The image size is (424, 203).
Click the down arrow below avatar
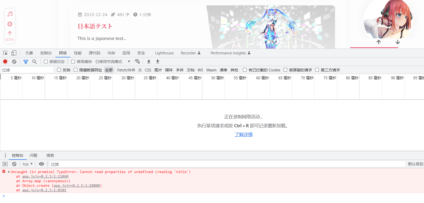click(398, 42)
